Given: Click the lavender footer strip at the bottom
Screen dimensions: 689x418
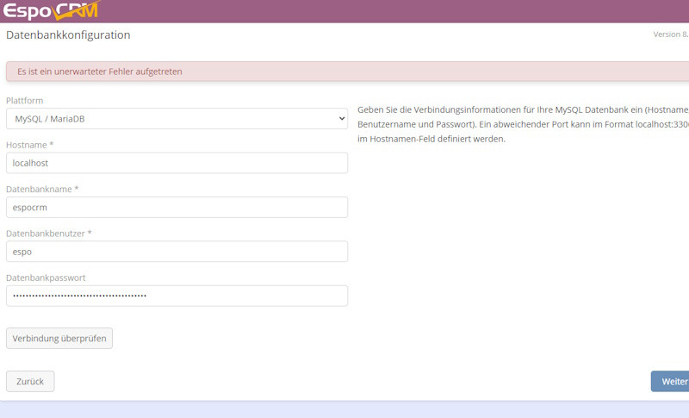Looking at the screenshot, I should [x=344, y=409].
